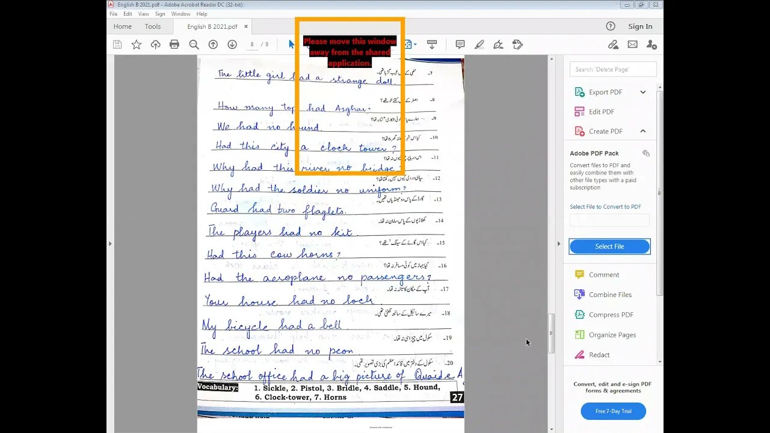This screenshot has width=770, height=433.
Task: Click the Organize Pages tool icon
Action: point(579,334)
